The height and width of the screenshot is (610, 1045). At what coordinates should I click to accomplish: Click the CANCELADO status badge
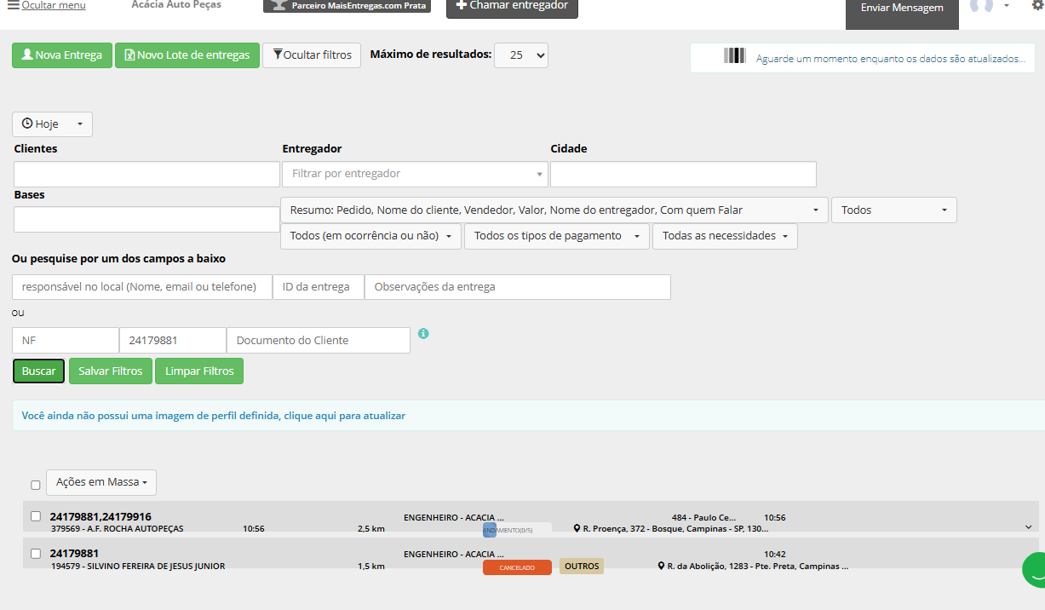coord(517,567)
